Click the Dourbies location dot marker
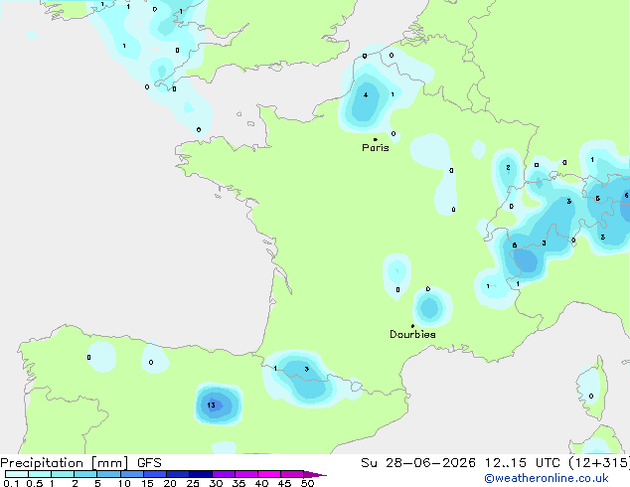630x487 pixels. pos(412,326)
